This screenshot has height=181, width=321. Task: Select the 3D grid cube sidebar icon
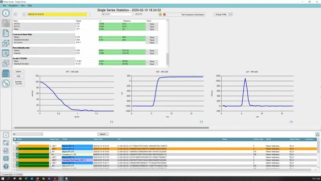[x=6, y=43]
